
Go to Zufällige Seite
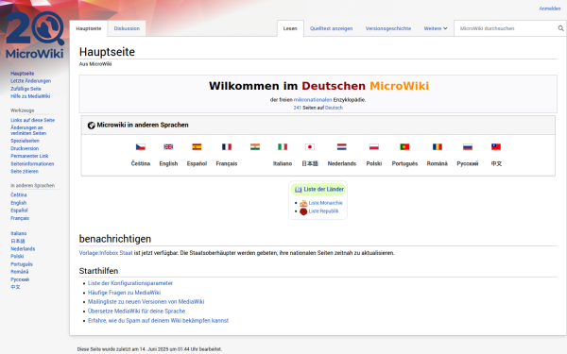coord(26,89)
